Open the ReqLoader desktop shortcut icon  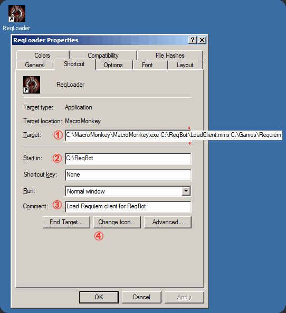17,14
